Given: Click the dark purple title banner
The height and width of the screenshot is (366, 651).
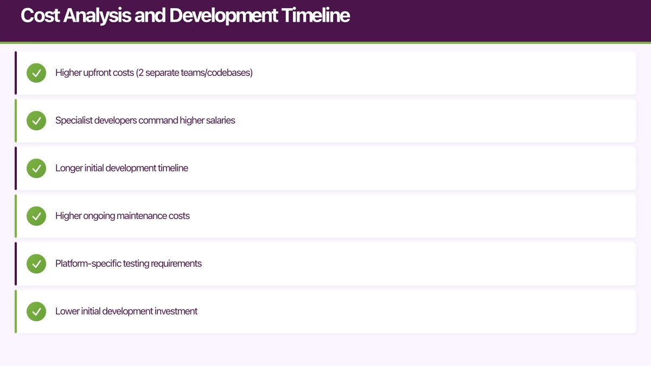Looking at the screenshot, I should 325,21.
